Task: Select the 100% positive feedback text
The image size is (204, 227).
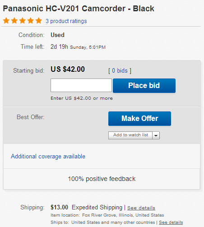Action: coord(102,179)
